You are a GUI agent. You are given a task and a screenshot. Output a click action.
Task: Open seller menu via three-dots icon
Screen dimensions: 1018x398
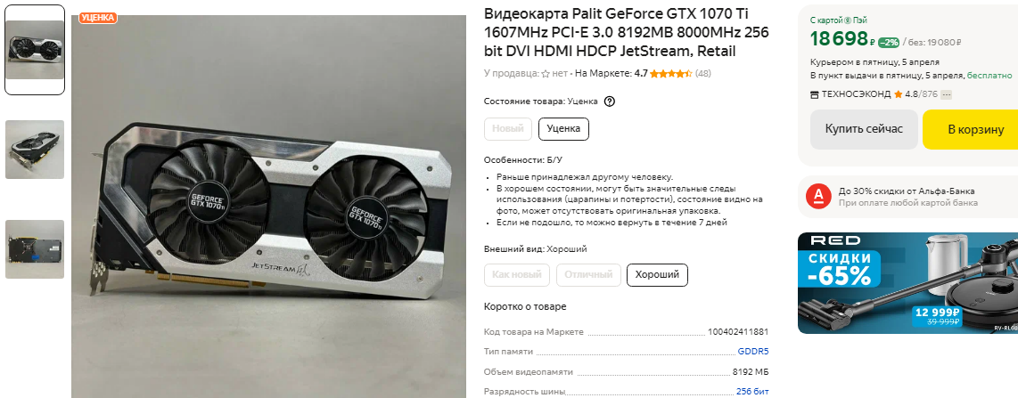946,94
